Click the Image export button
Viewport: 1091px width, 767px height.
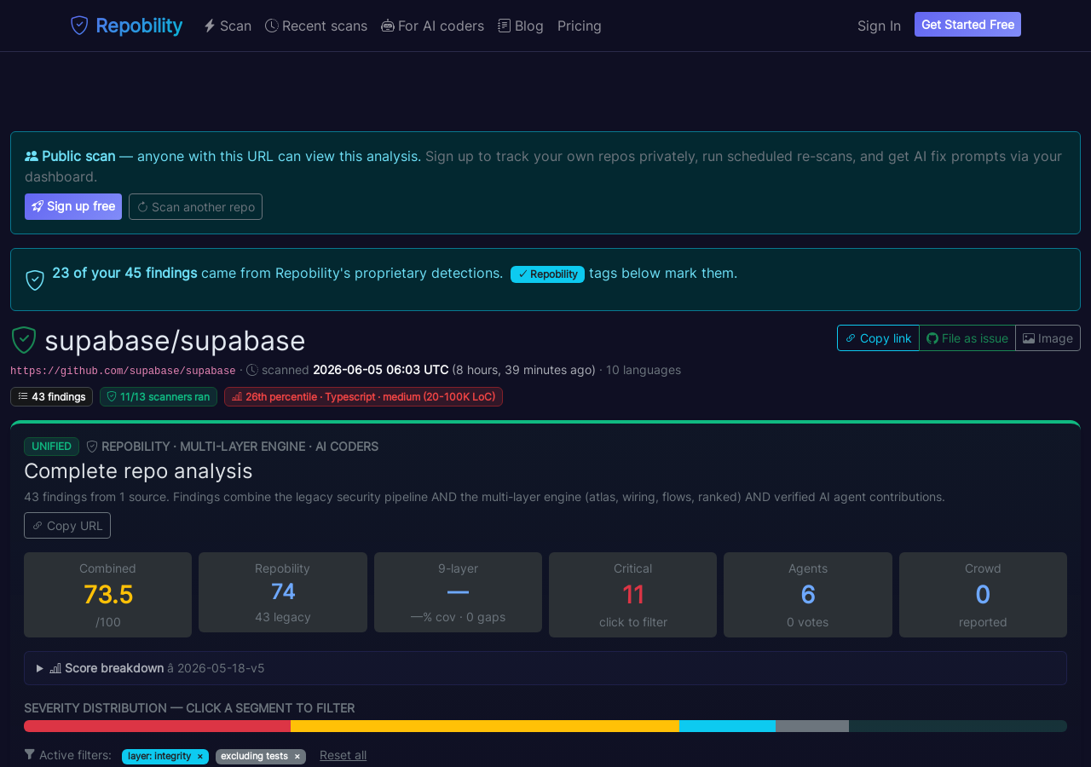pyautogui.click(x=1048, y=337)
